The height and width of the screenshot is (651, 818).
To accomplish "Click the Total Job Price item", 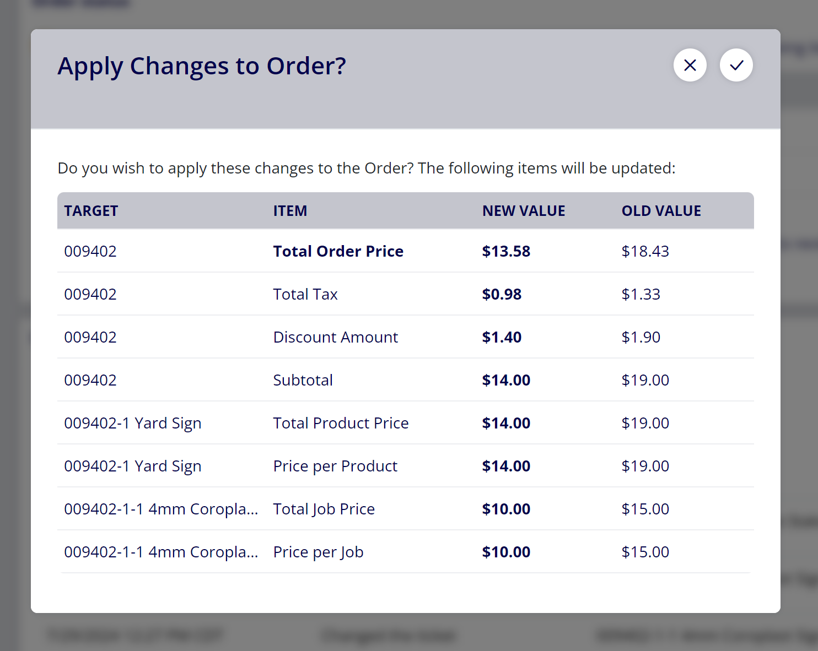I will tap(324, 509).
